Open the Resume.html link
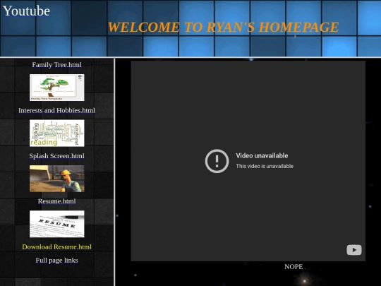This screenshot has width=381, height=286. pos(57,201)
